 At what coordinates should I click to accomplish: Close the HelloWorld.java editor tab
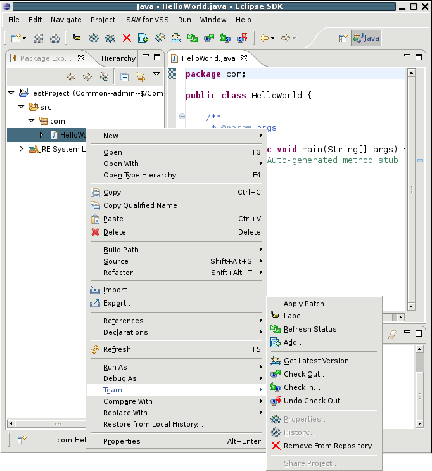(x=244, y=58)
